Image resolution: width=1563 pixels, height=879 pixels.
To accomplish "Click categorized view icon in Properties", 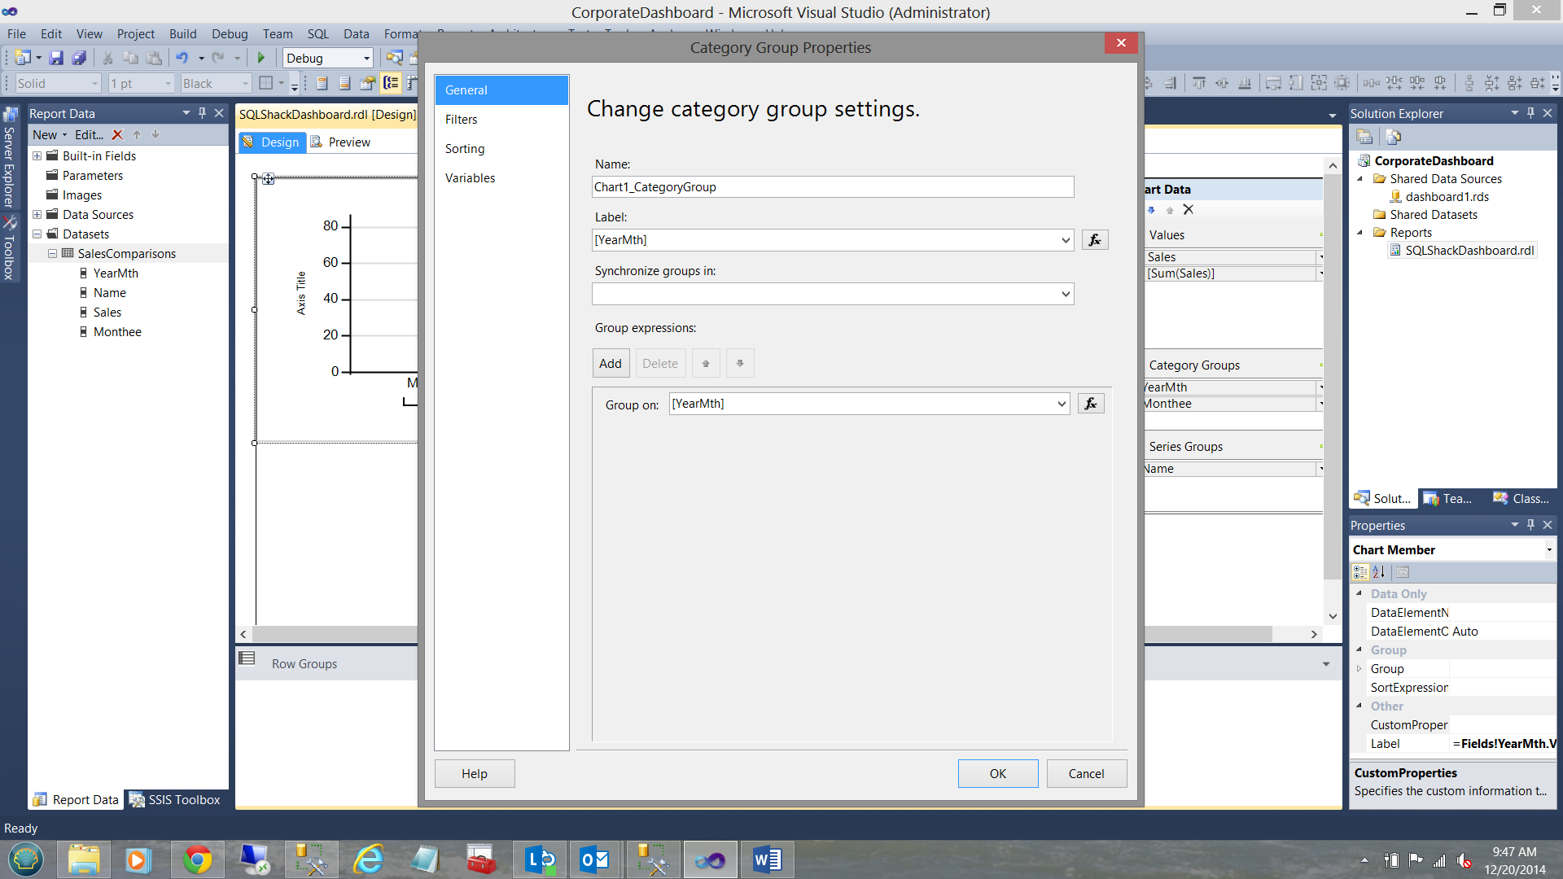I will click(x=1360, y=572).
